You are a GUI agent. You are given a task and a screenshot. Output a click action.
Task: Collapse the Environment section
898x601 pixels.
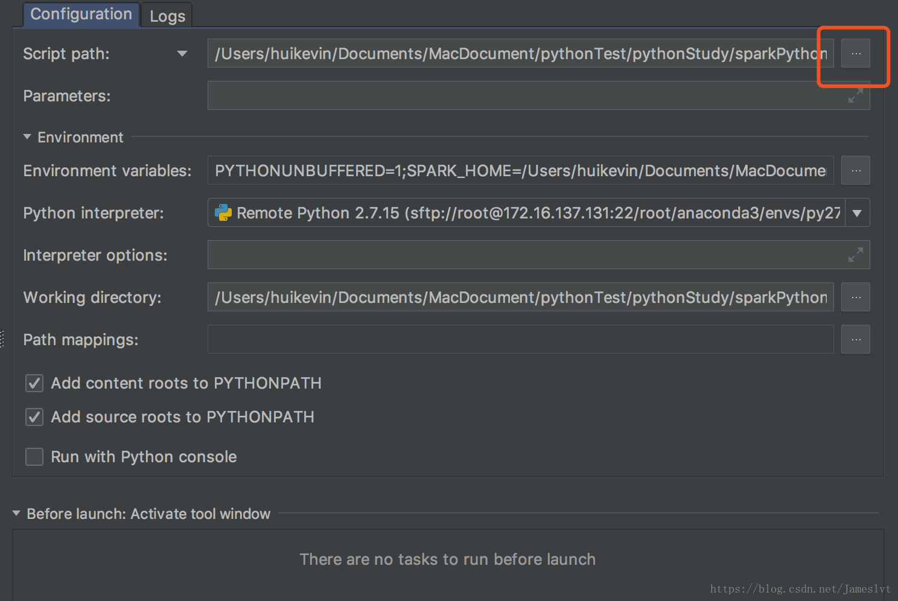[27, 137]
